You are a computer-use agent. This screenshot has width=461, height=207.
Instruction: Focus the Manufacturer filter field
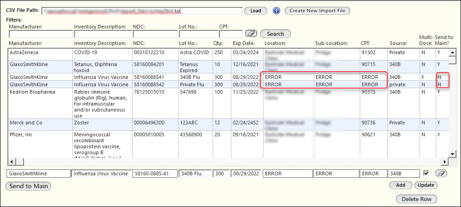(x=41, y=34)
